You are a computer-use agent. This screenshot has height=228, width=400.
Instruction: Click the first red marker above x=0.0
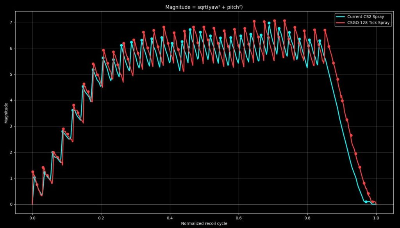(33, 172)
